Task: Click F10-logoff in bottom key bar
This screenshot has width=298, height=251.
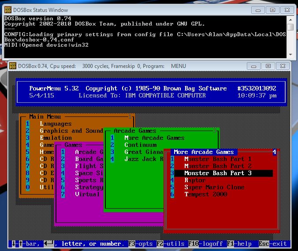Action: (205, 244)
